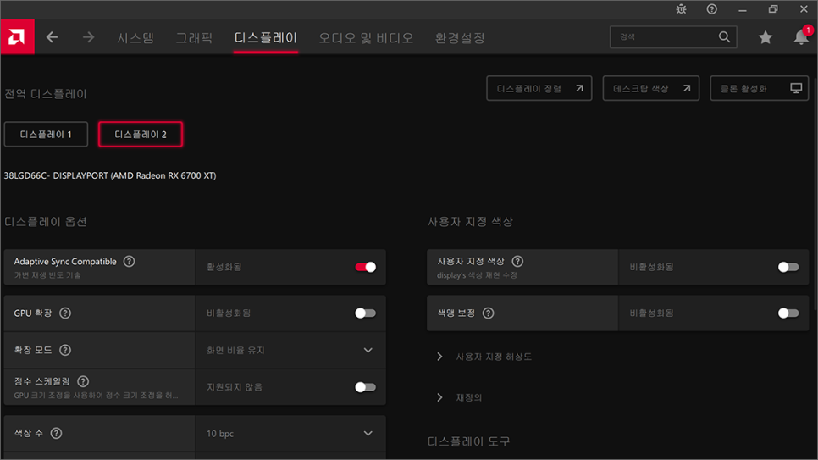Click the 디스플레이 정렬 button

539,88
